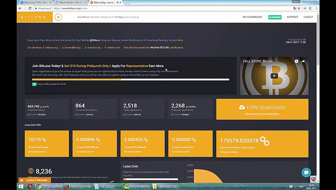The image size is (336, 190).
Task: Click the @Bitluna Telegram link
Action: tap(95, 40)
